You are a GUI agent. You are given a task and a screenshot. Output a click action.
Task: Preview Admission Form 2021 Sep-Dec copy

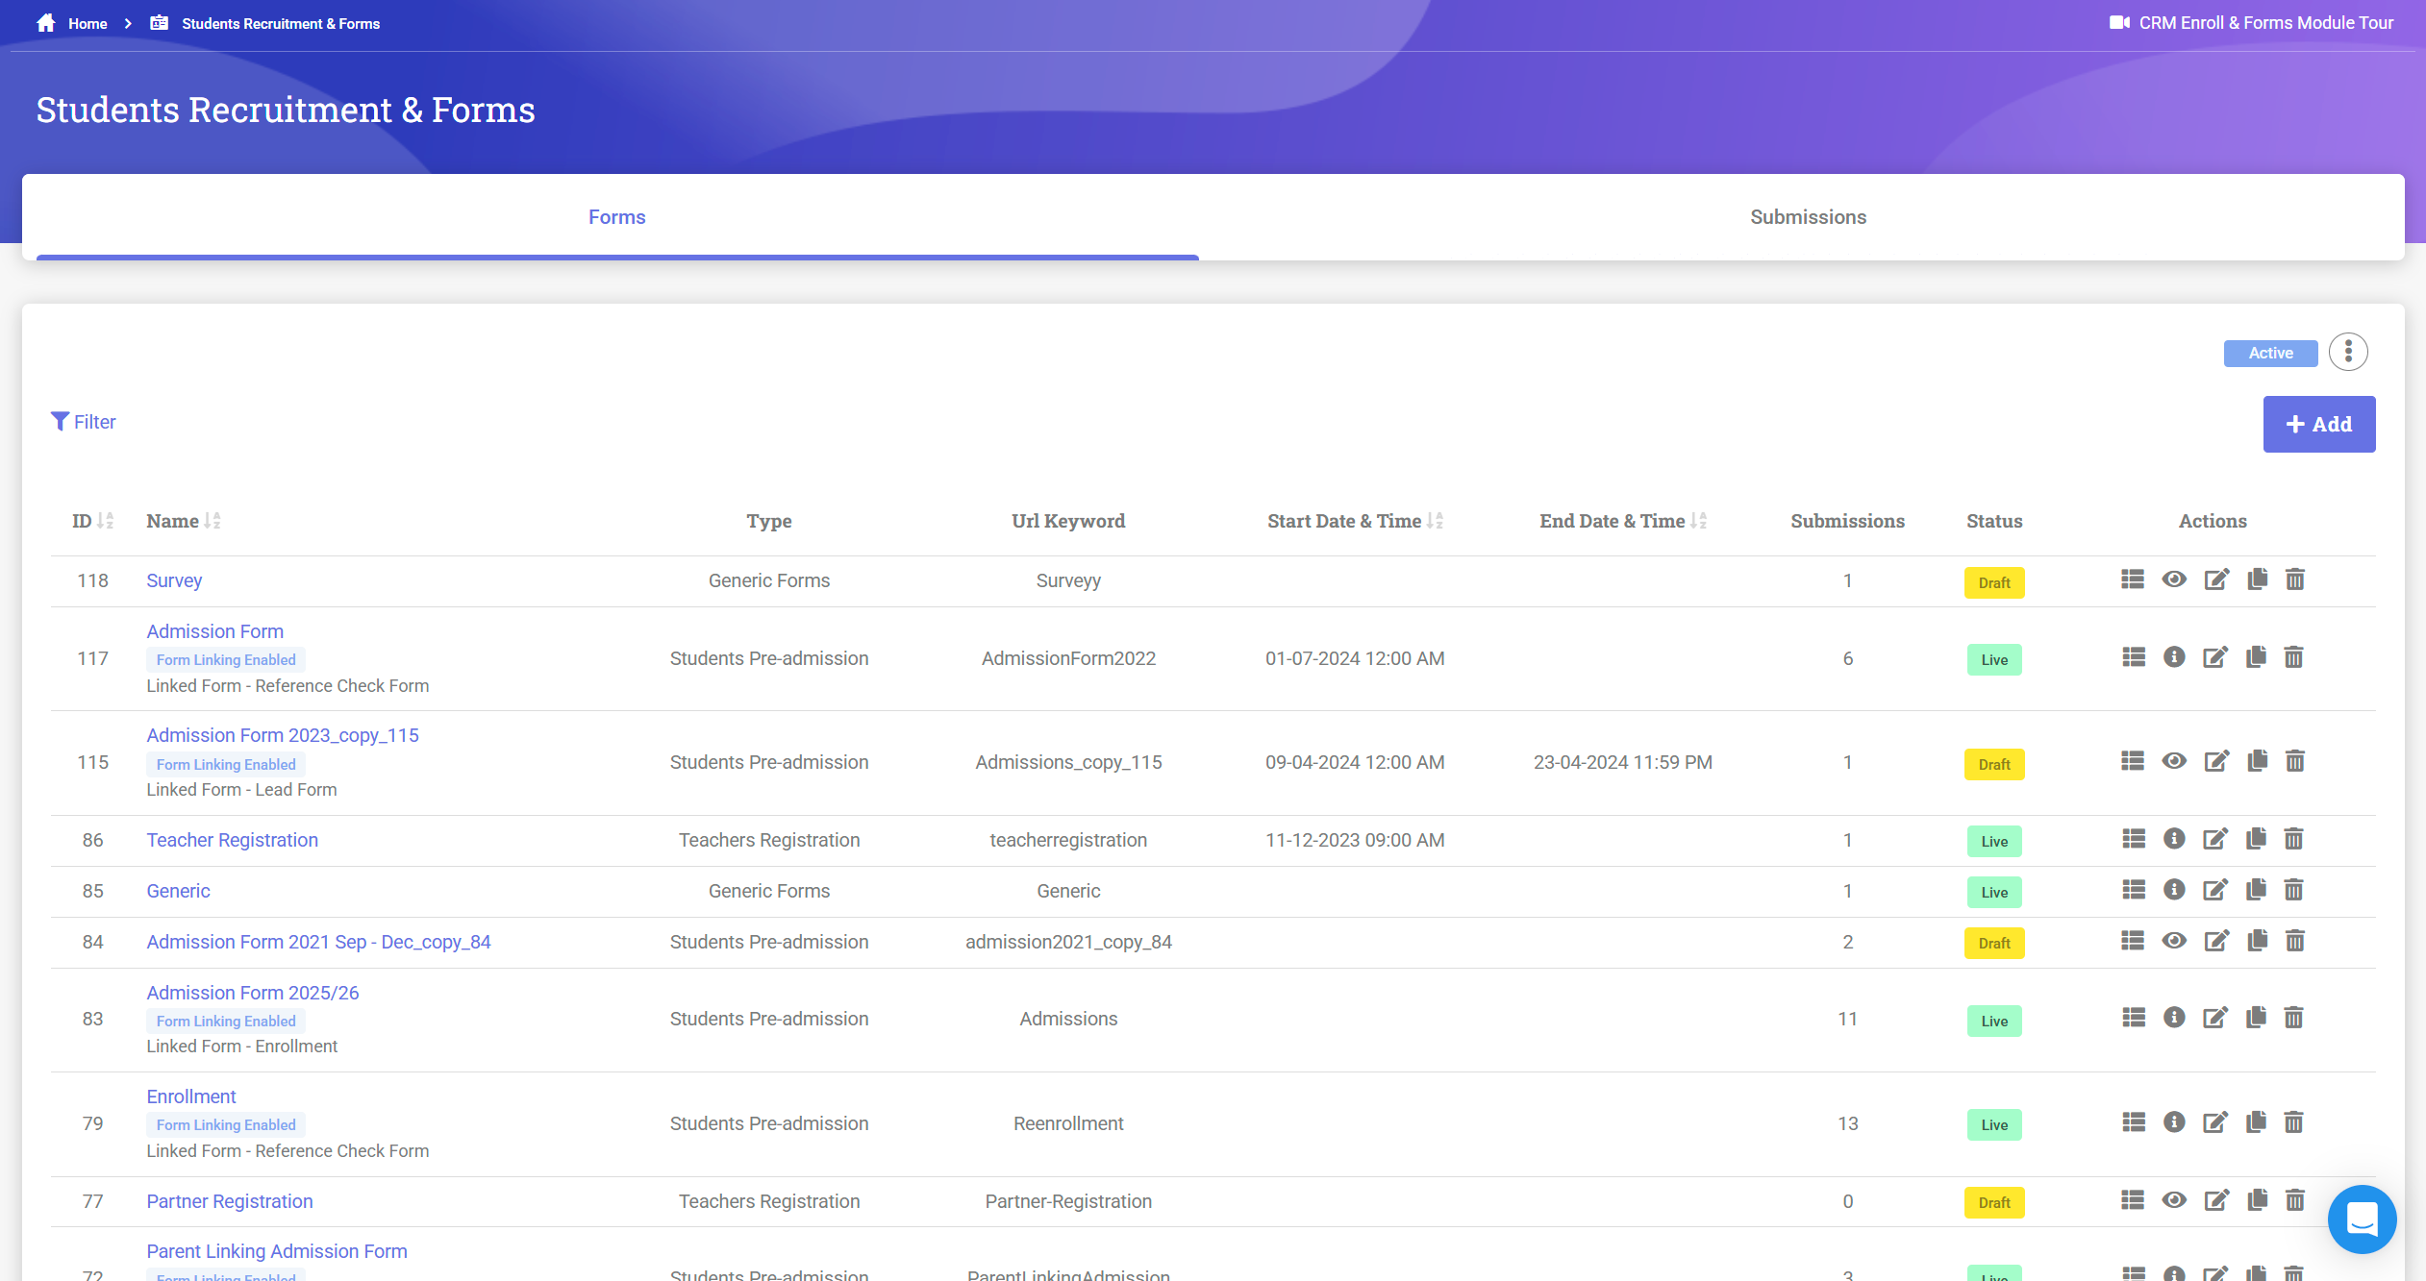pyautogui.click(x=2173, y=941)
